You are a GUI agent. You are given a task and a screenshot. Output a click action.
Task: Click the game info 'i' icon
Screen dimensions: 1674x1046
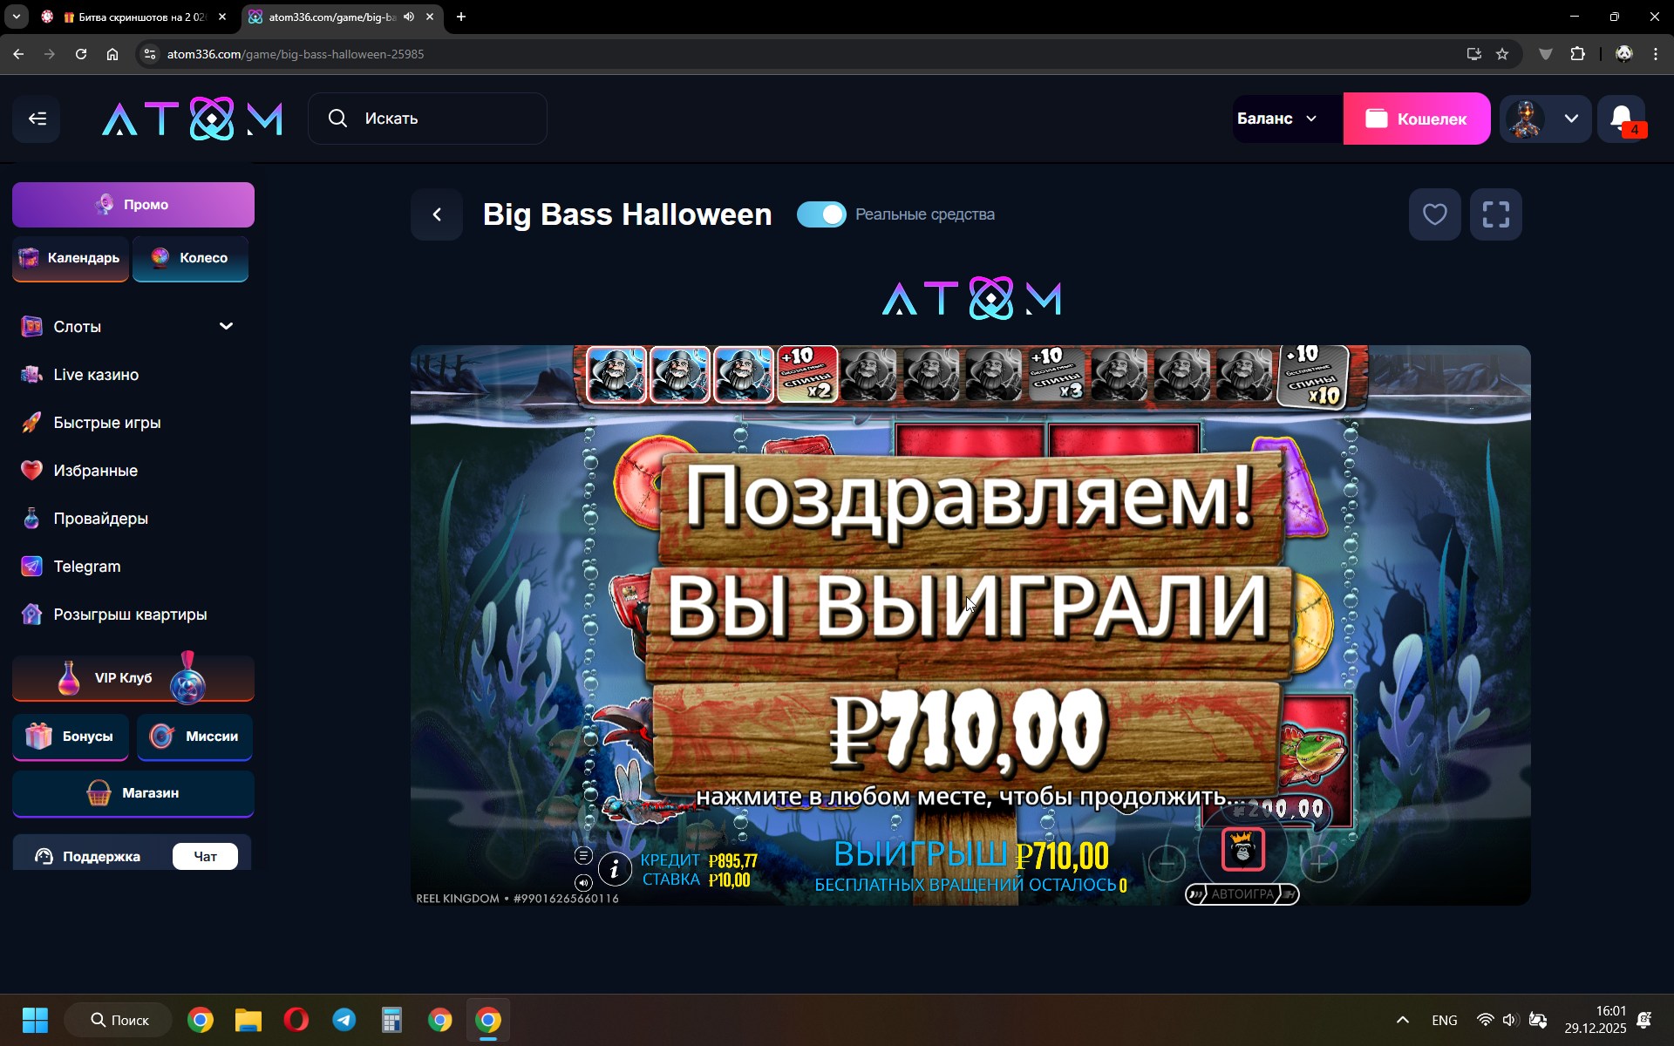pos(615,869)
